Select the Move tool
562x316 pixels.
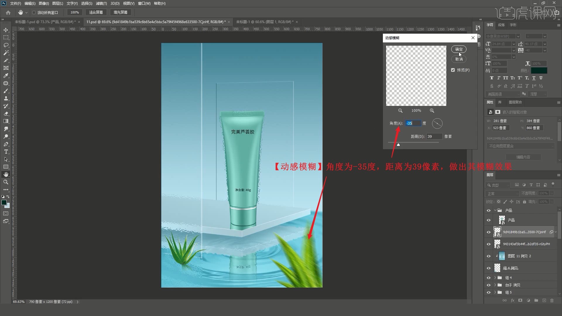click(6, 30)
